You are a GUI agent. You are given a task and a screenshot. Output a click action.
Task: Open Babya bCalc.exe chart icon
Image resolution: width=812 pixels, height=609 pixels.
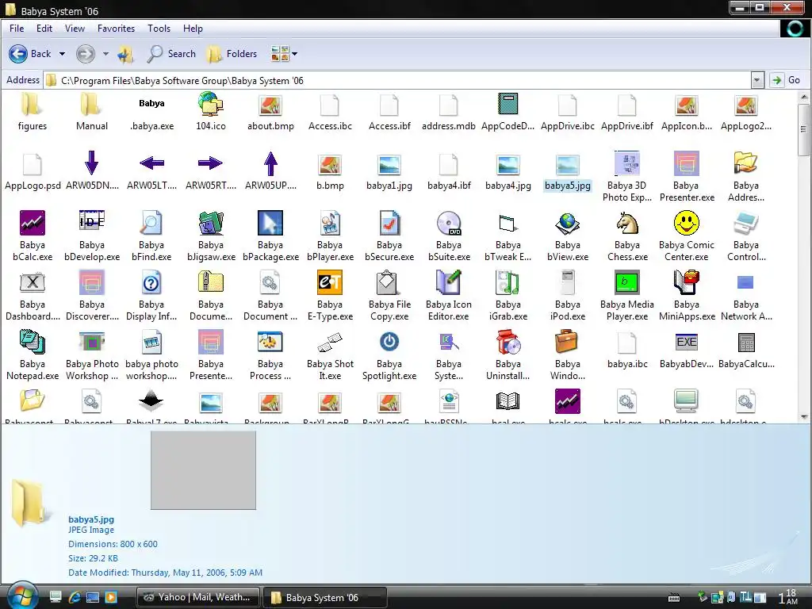tap(32, 223)
